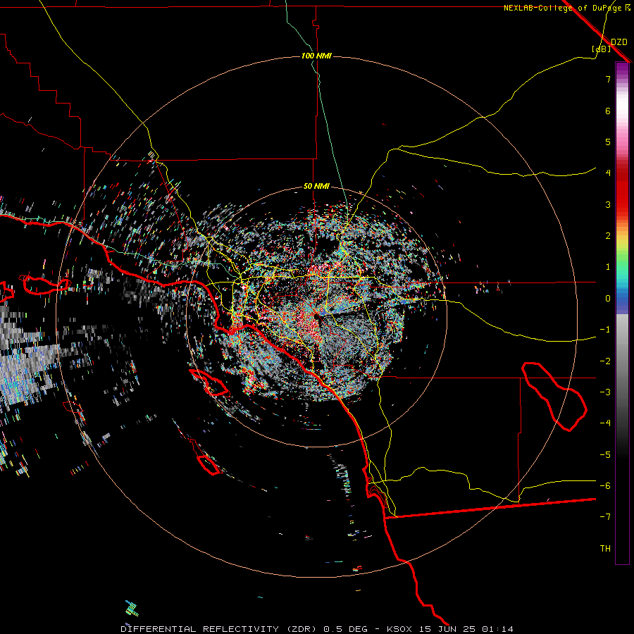Click the -5 value on color scale

tap(605, 455)
